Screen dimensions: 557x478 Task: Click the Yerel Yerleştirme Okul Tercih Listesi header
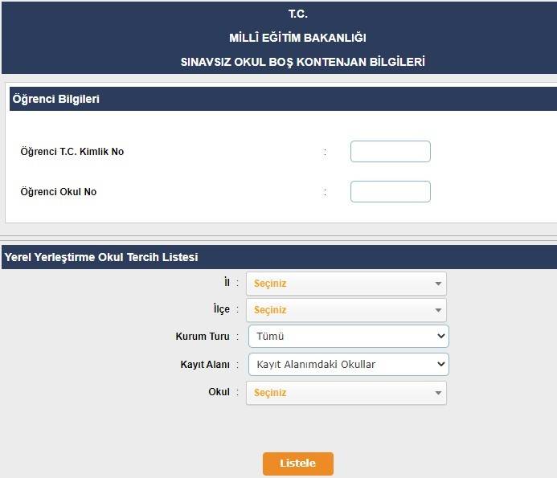tap(101, 257)
